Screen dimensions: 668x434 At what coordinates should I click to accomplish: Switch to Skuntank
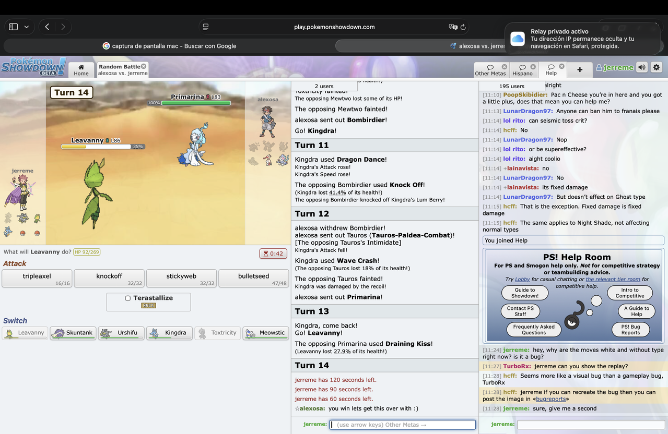(x=73, y=333)
